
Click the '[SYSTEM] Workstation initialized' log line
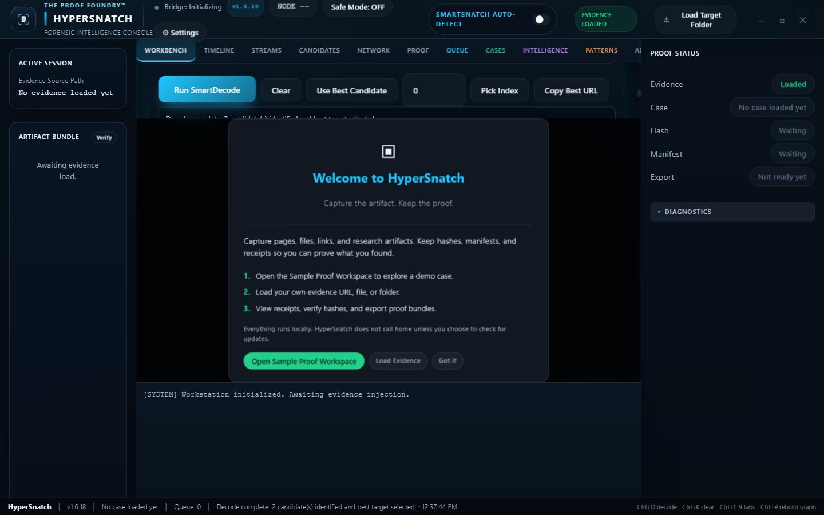pos(276,395)
